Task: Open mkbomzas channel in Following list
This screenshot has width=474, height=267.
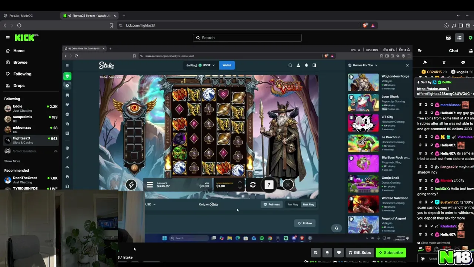Action: click(x=31, y=129)
